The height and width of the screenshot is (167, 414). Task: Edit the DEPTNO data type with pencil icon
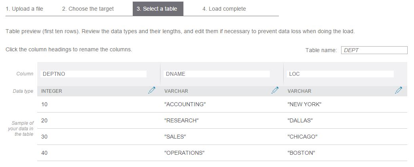tap(152, 90)
